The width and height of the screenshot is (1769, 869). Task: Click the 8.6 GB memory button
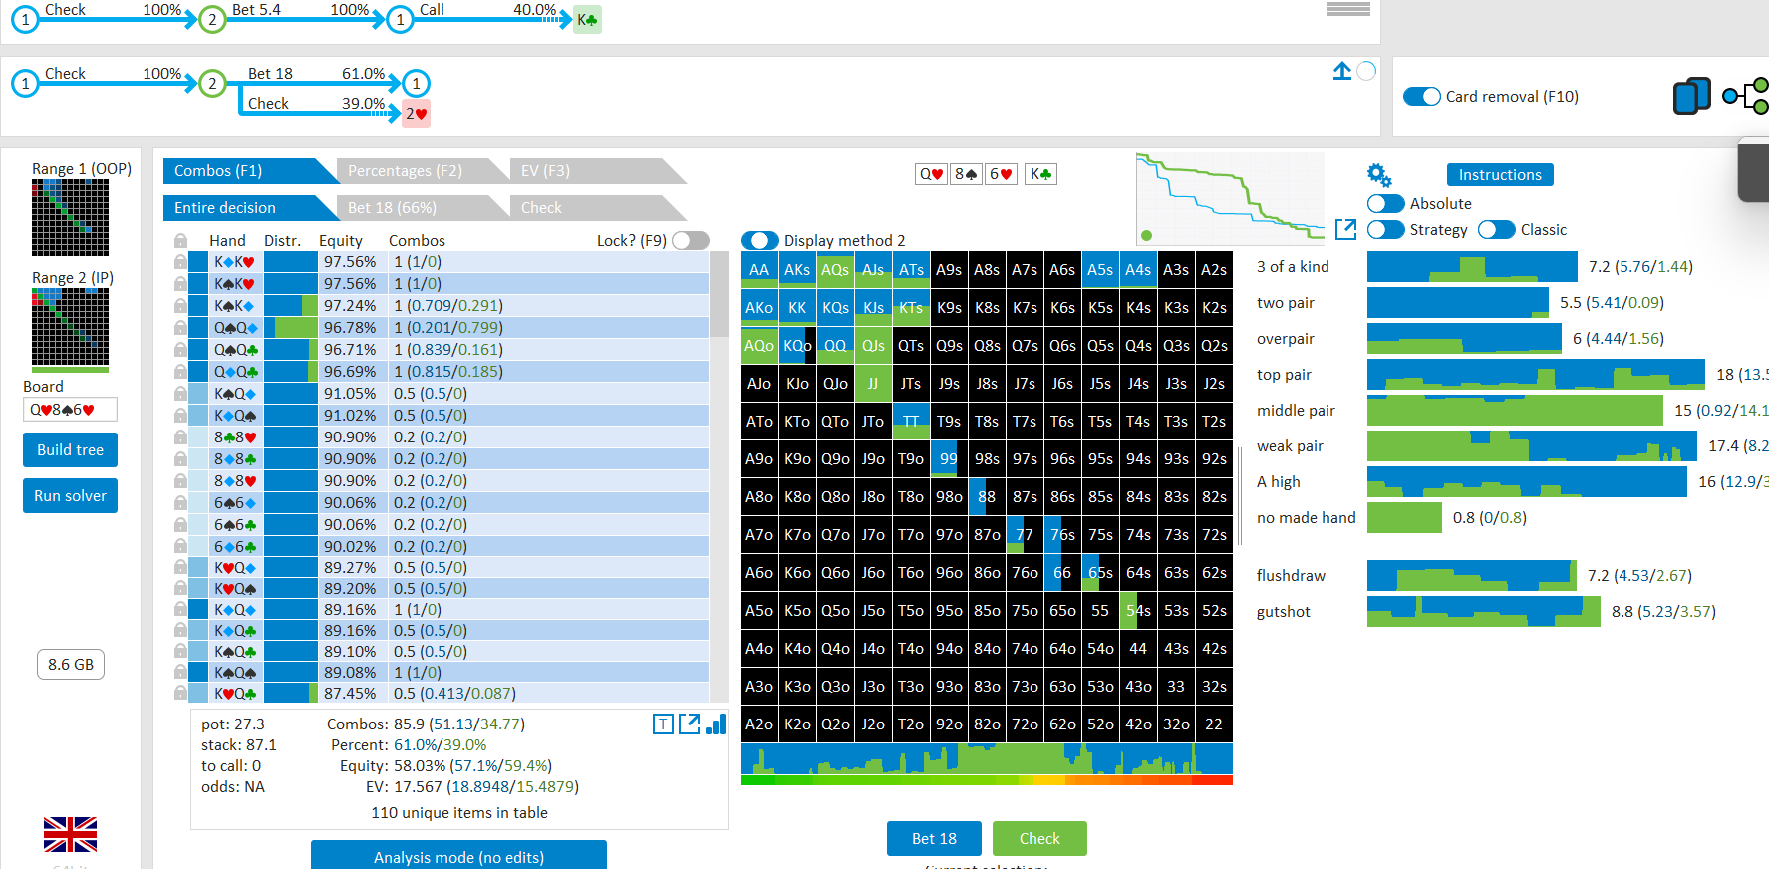[x=71, y=664]
